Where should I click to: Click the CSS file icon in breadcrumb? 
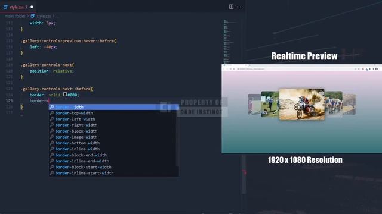32,16
